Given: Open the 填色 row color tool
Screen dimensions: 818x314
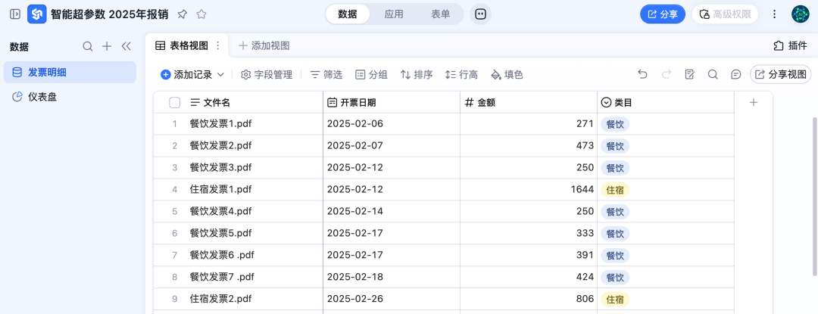Looking at the screenshot, I should [x=507, y=75].
